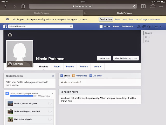Click the Update Info button
166x125 pixels.
click(x=104, y=58)
